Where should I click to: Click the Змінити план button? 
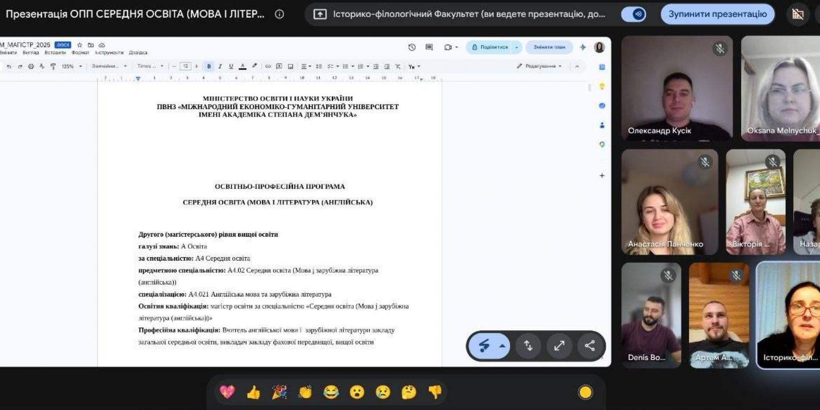pyautogui.click(x=549, y=47)
